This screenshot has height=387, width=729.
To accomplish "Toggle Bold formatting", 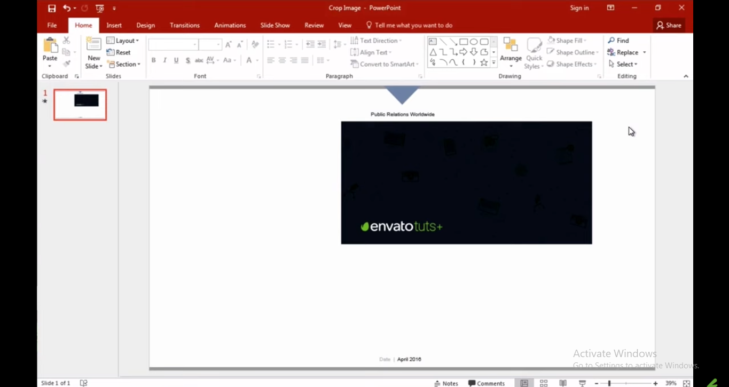I will tap(153, 60).
